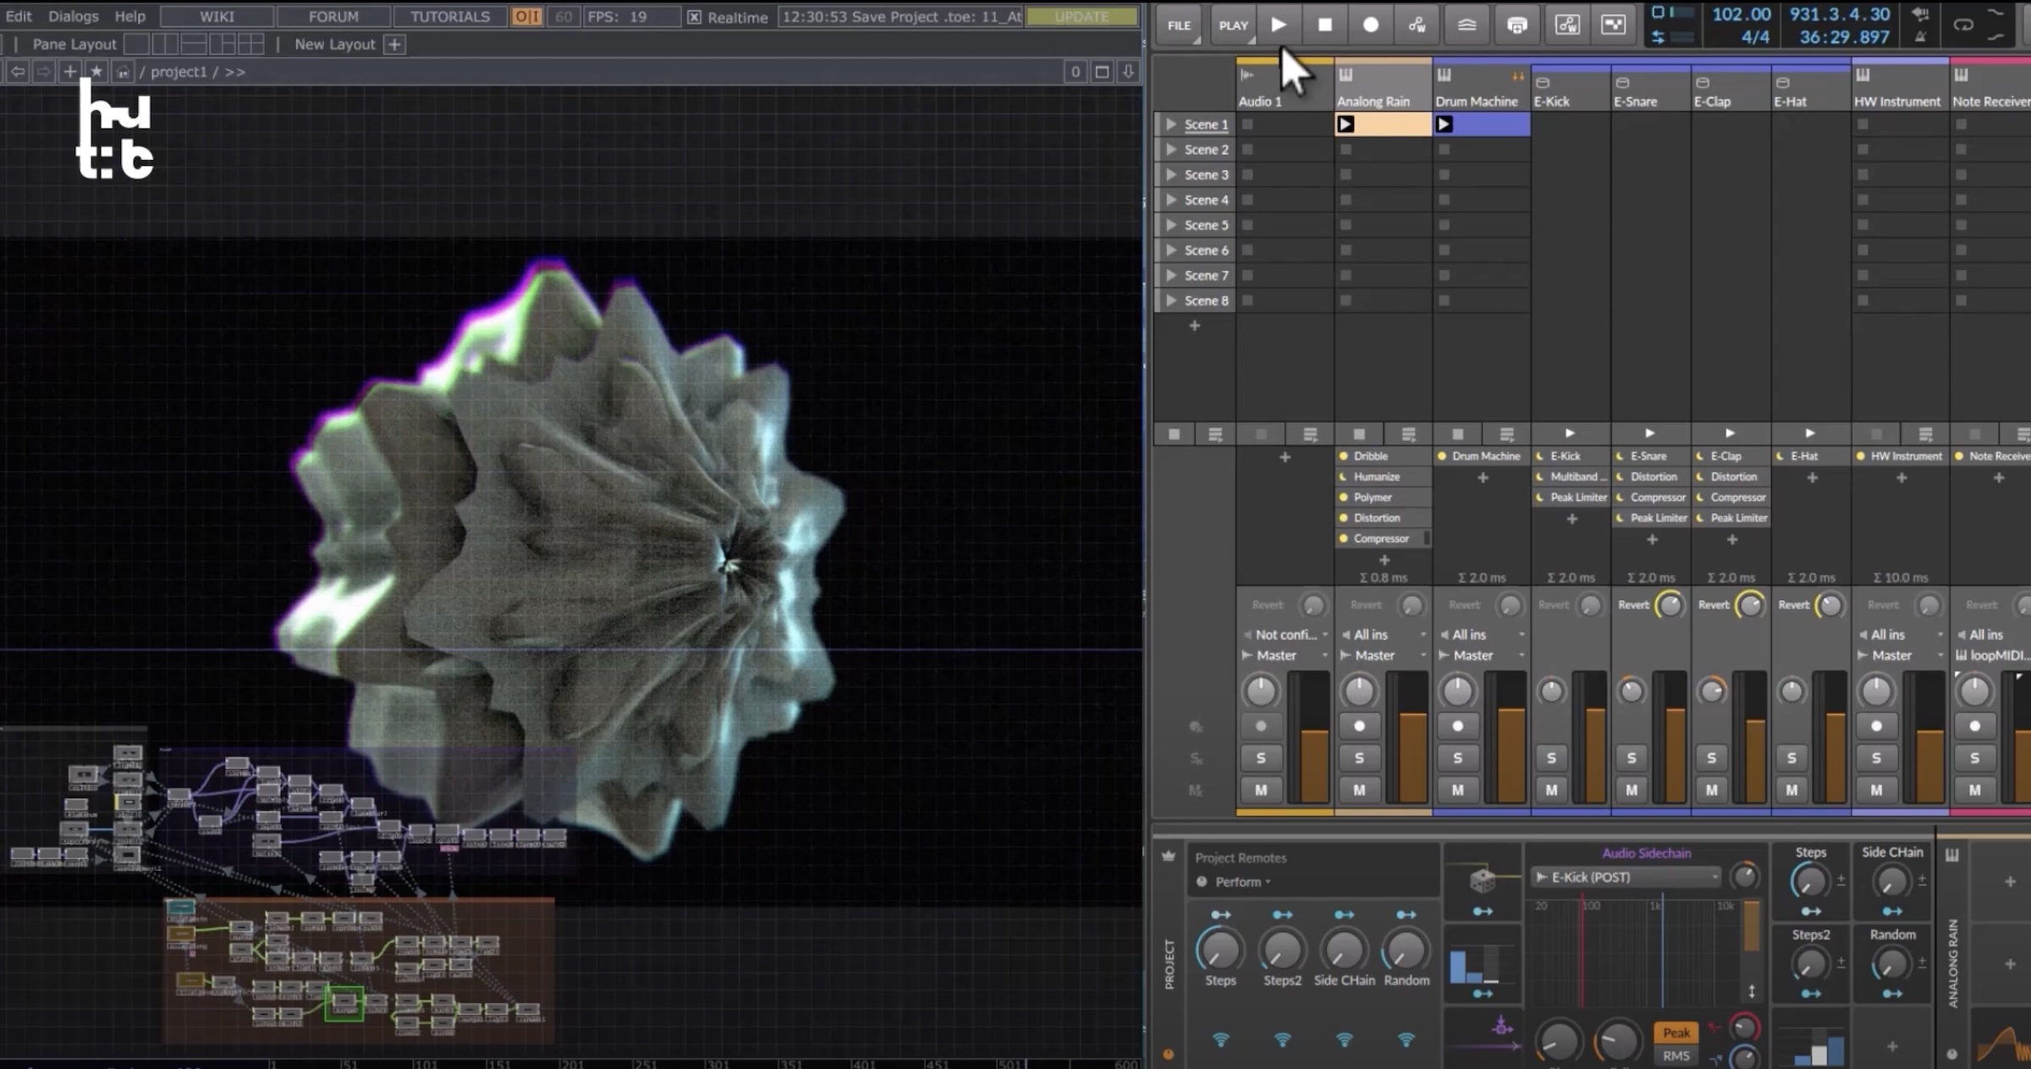The image size is (2031, 1069).
Task: Click the loop toggle icon in the transport
Action: pyautogui.click(x=1963, y=25)
